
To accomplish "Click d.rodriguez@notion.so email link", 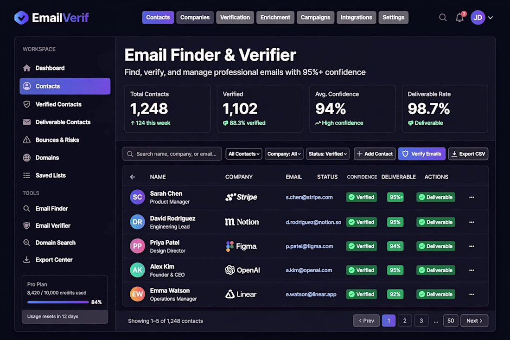I will (313, 222).
